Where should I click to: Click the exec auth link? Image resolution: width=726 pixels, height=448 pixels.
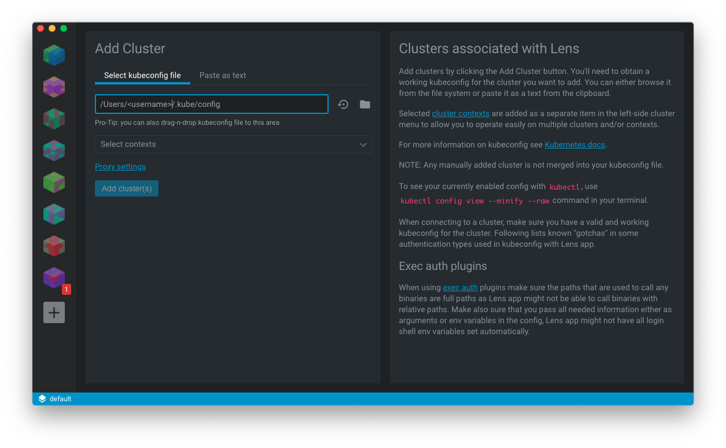point(460,287)
